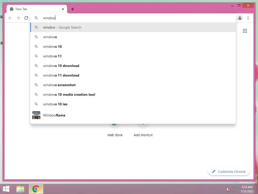The image size is (258, 194).
Task: Open the Chrome three-dot menu
Action: click(x=248, y=18)
